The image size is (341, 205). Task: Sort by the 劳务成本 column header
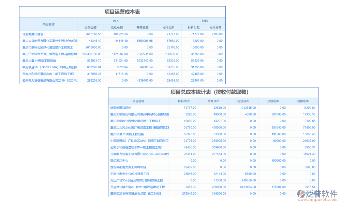coord(213,101)
